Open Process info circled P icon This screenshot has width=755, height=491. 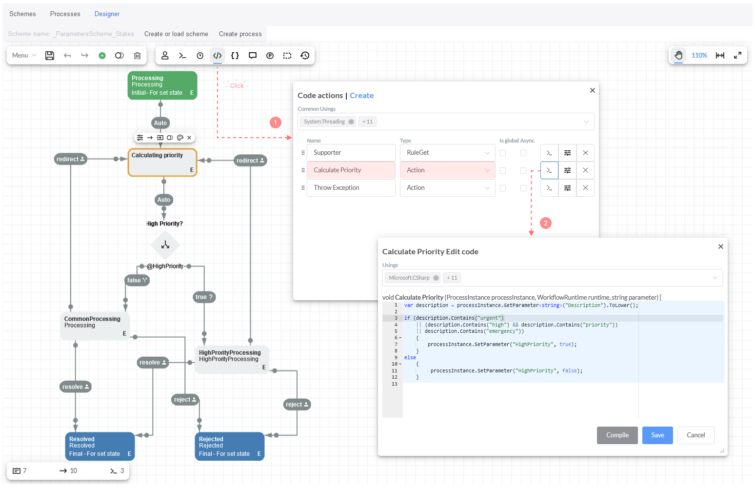click(x=270, y=56)
